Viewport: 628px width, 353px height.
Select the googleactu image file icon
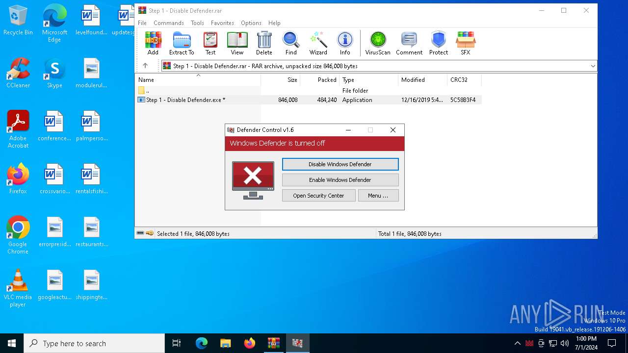coord(54,285)
